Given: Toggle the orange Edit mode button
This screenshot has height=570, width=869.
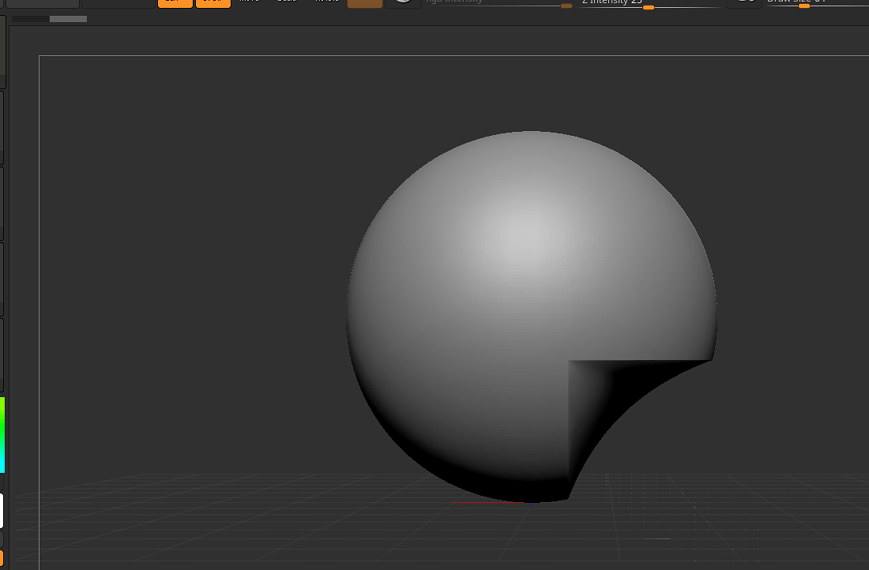Looking at the screenshot, I should (175, 3).
